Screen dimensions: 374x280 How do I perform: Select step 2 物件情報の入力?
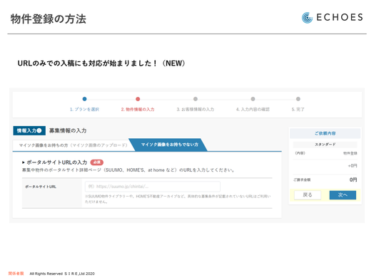pyautogui.click(x=138, y=109)
